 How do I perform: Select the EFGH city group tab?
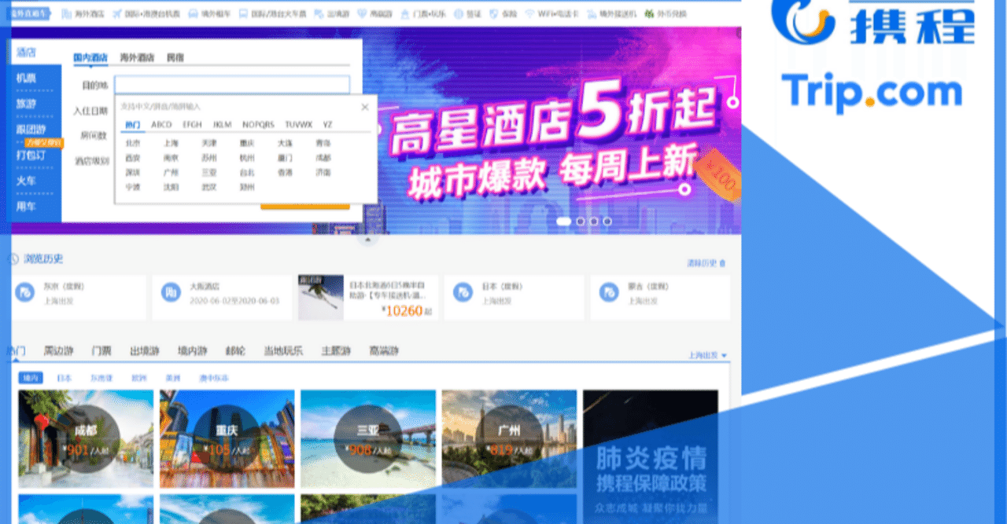click(192, 125)
